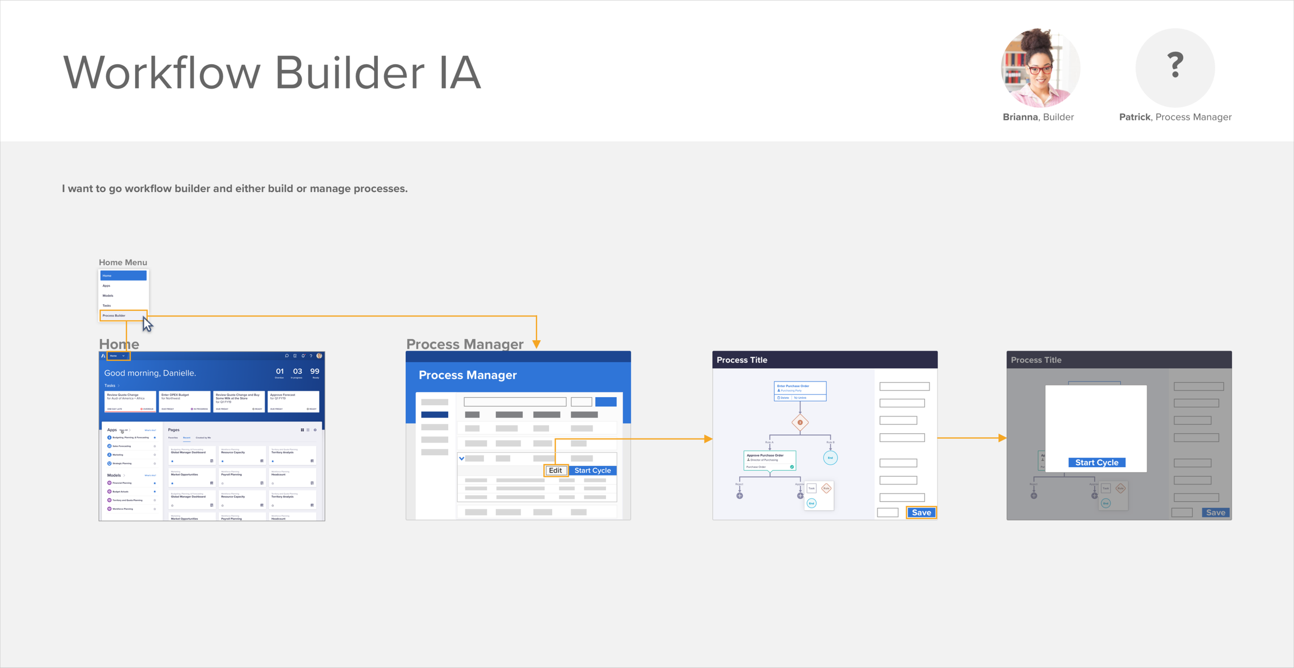
Task: Switch to Created by Me tab
Action: [203, 438]
